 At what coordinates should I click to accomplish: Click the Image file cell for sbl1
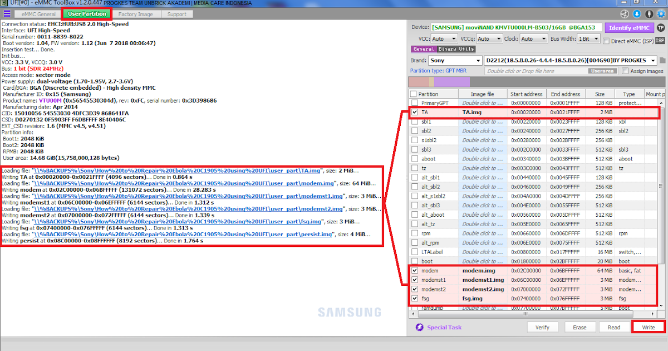[482, 121]
